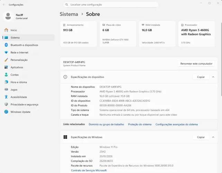Click Renomear este computador button
Viewport: 222px width, 173px height.
pyautogui.click(x=196, y=64)
